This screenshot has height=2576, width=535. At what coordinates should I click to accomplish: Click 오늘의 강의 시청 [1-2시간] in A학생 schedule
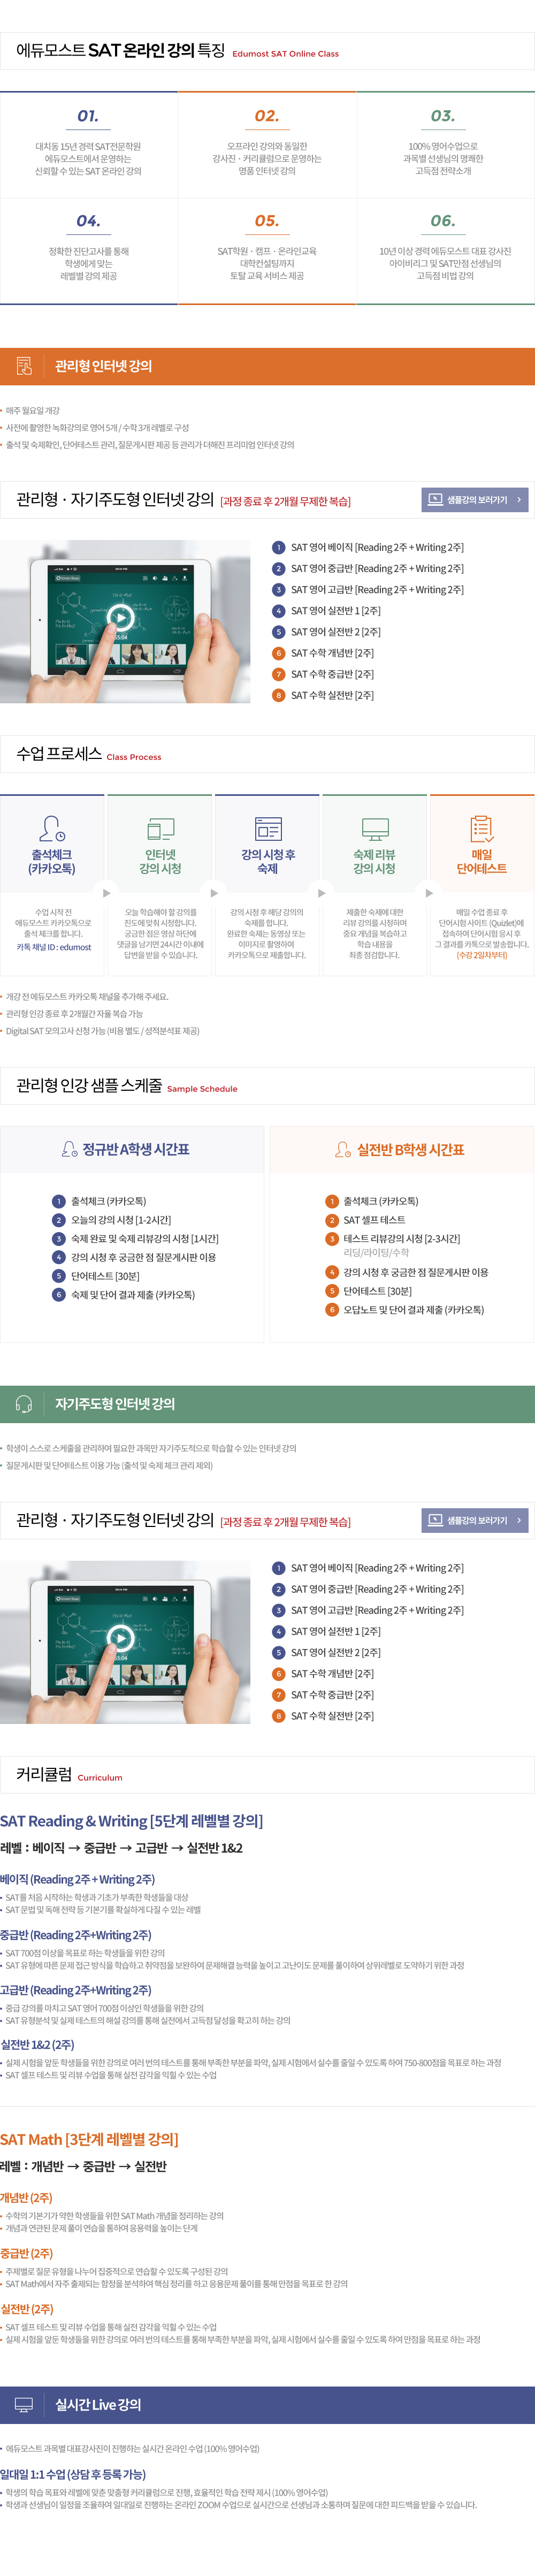coord(120,1220)
